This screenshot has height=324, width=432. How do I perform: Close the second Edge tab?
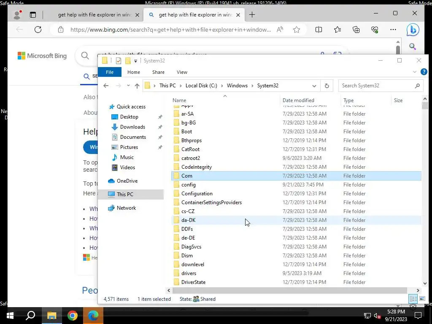tap(238, 15)
